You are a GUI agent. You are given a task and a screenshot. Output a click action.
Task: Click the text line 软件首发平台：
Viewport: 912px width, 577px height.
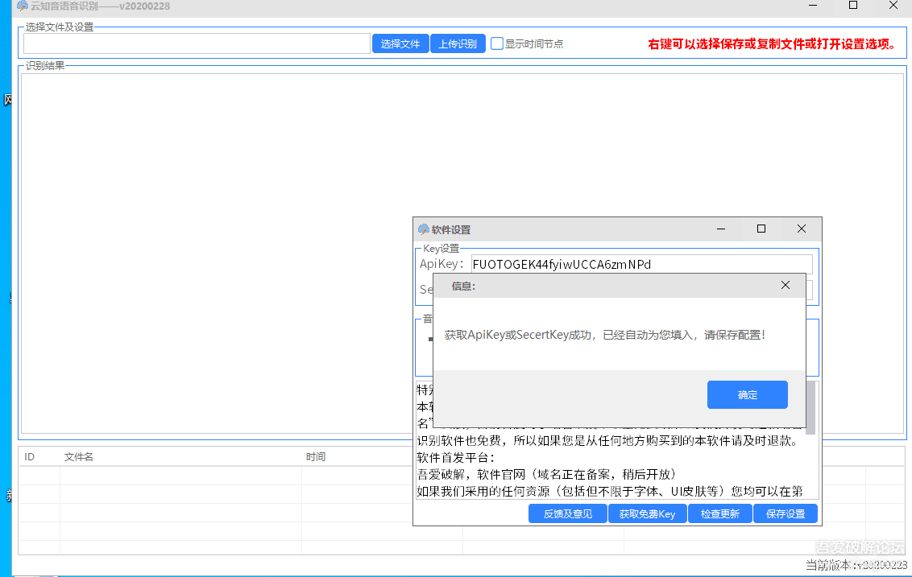(455, 458)
